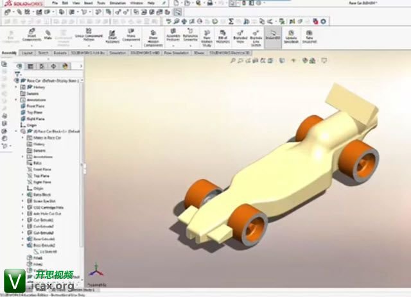Click the Zoom to Area icon in viewport toolbar
The image size is (411, 297).
coord(240,60)
